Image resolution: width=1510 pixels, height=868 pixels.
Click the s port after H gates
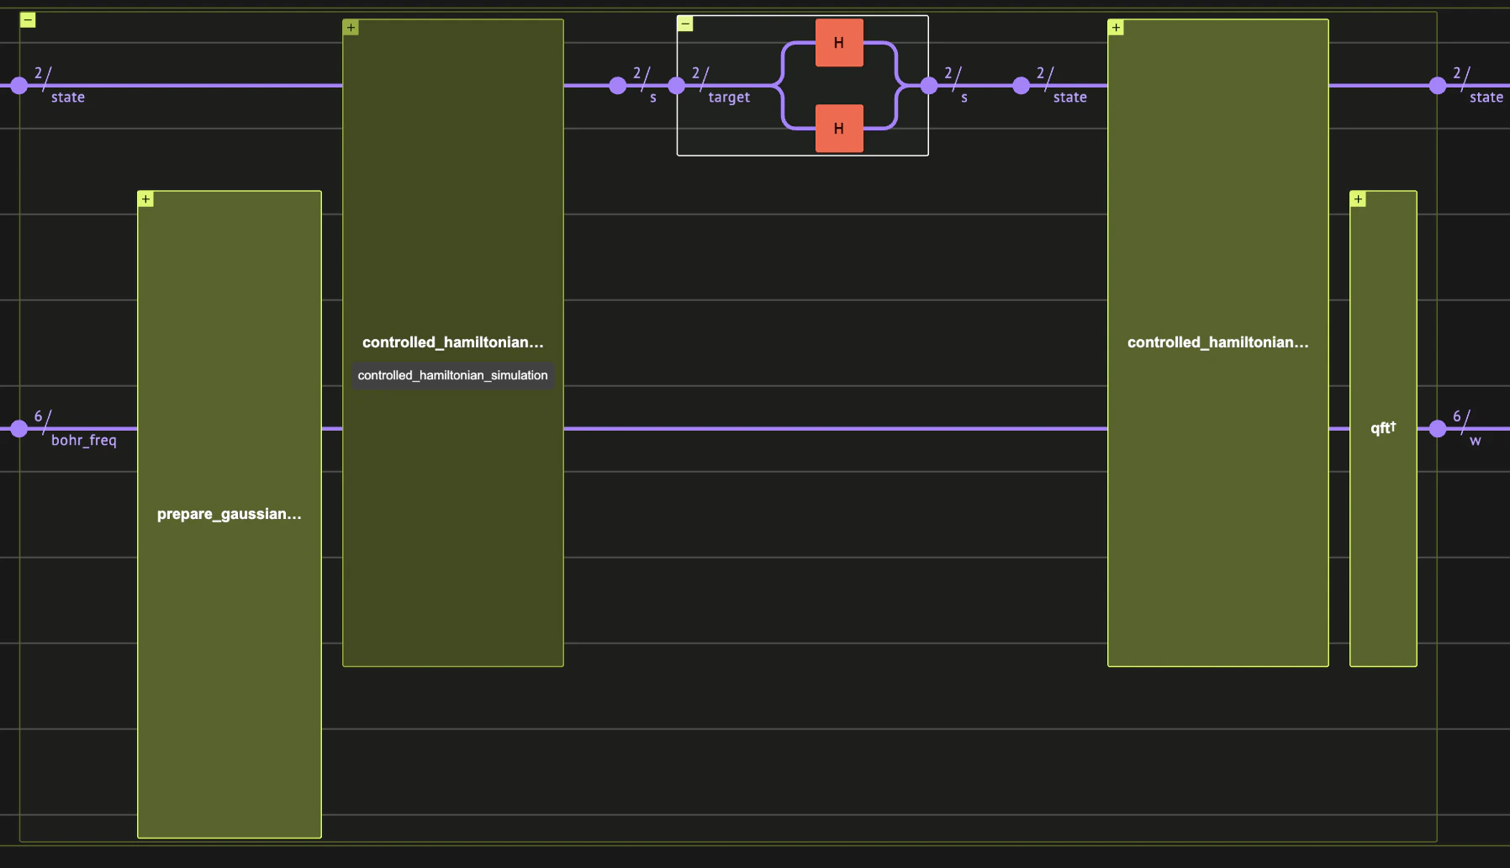click(x=929, y=86)
